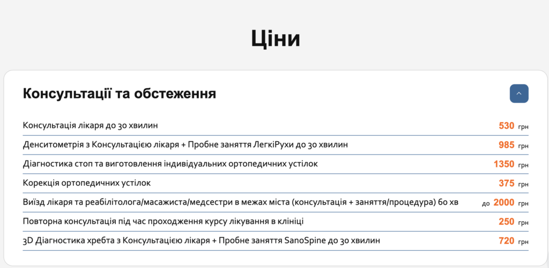
Task: Collapse the Консультації та обстеження section
Action: pos(518,94)
